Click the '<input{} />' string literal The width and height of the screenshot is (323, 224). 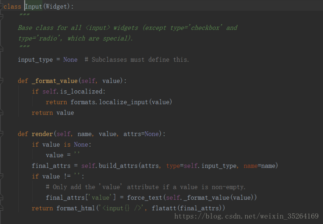pos(122,208)
